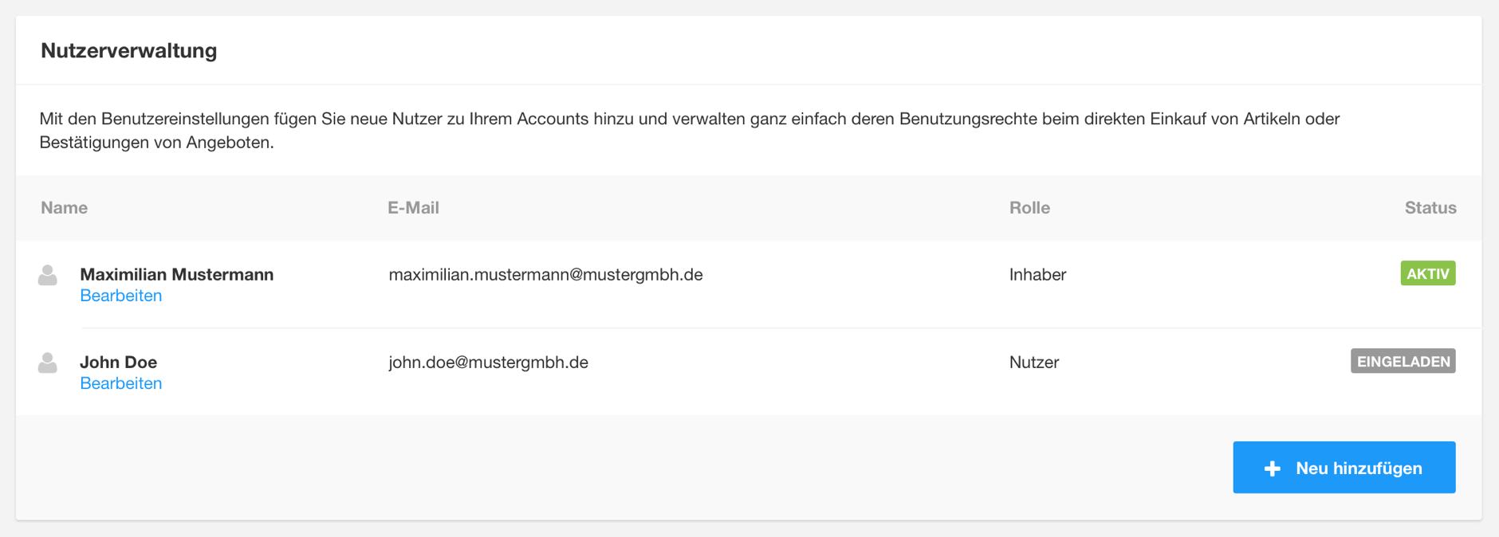Image resolution: width=1499 pixels, height=537 pixels.
Task: Click John Doe's avatar icon
Action: click(48, 363)
